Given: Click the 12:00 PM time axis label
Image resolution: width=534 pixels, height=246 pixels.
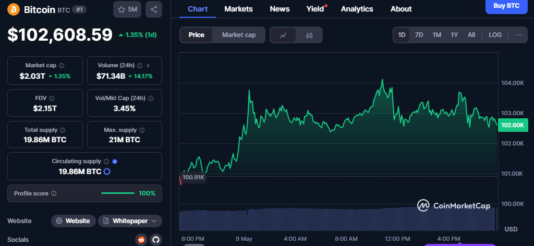Looking at the screenshot, I should (398, 239).
